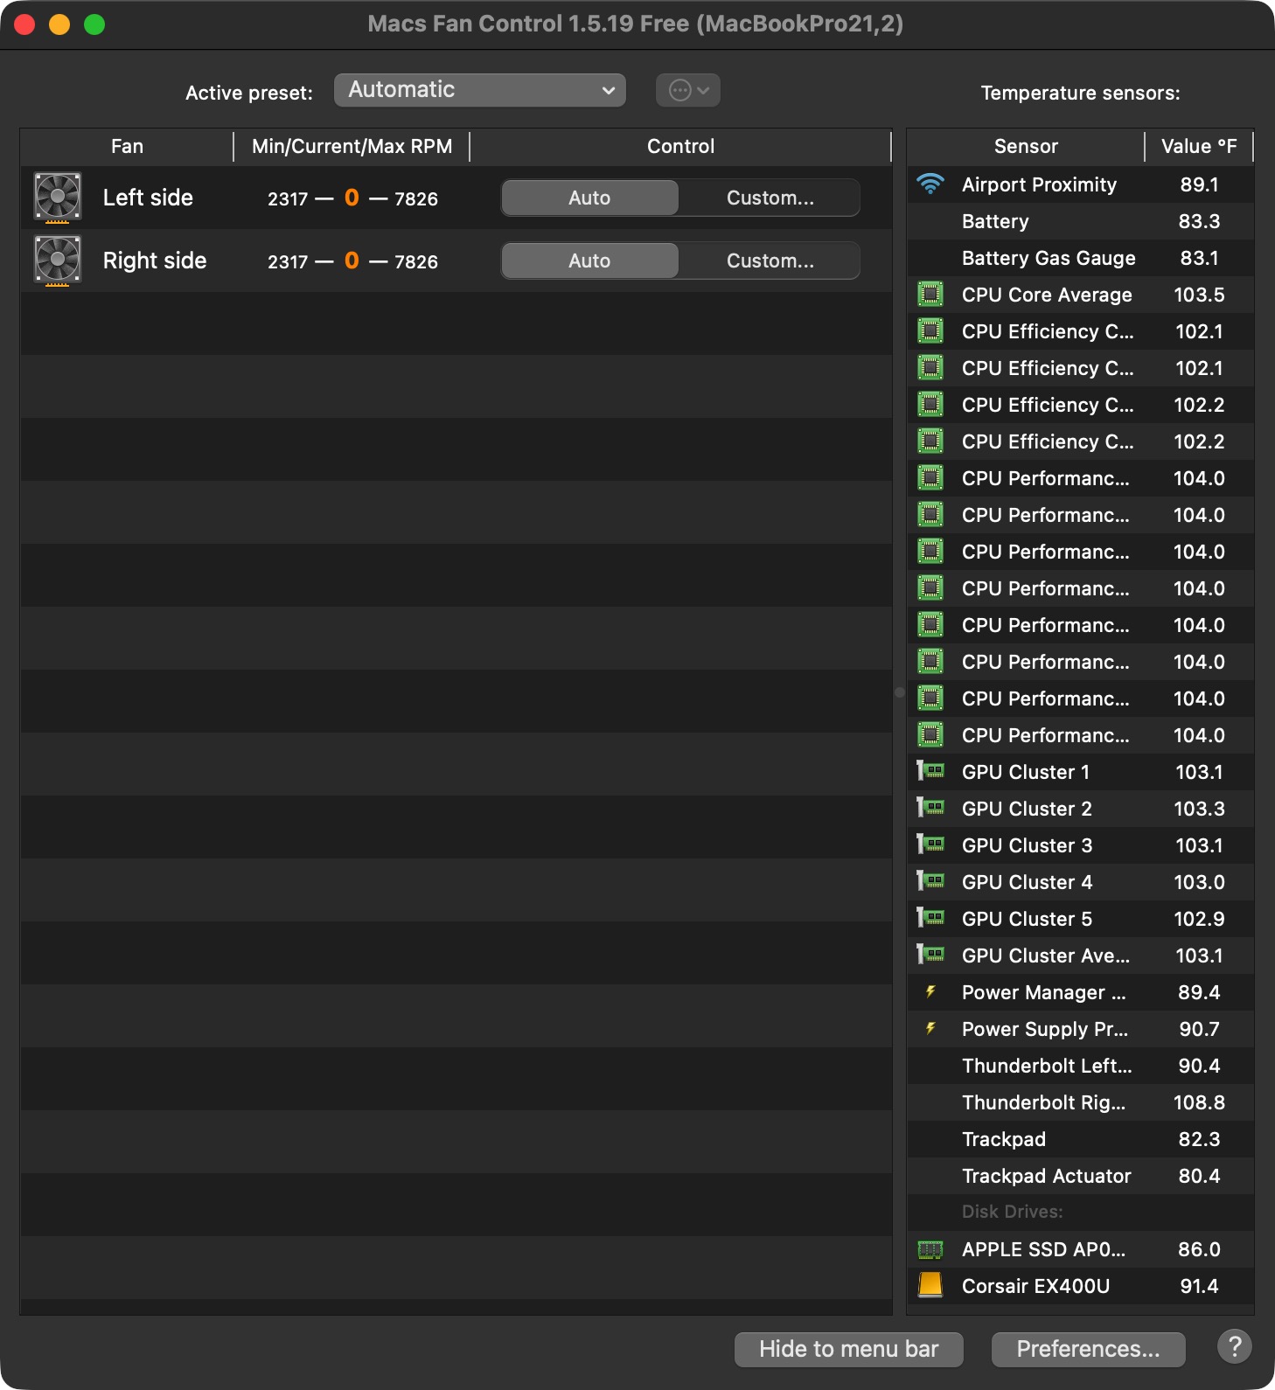Screen dimensions: 1275x1390
Task: Select the Power Manager sensor label
Action: 1044,992
